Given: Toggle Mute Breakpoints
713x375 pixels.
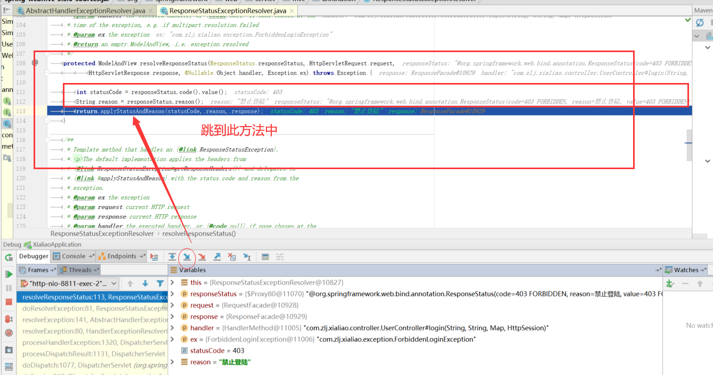Looking at the screenshot, I should (x=9, y=332).
